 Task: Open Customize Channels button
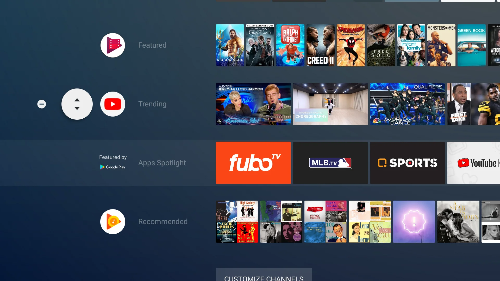pos(264,278)
